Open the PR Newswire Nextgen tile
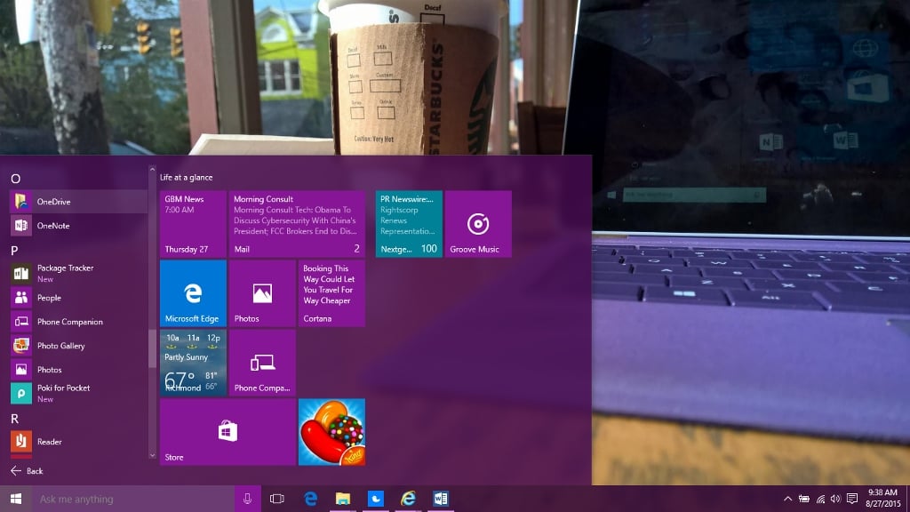910x512 pixels. pyautogui.click(x=409, y=224)
